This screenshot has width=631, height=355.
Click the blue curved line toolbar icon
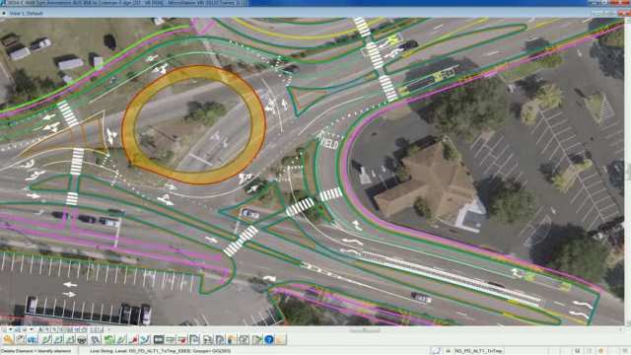145,339
